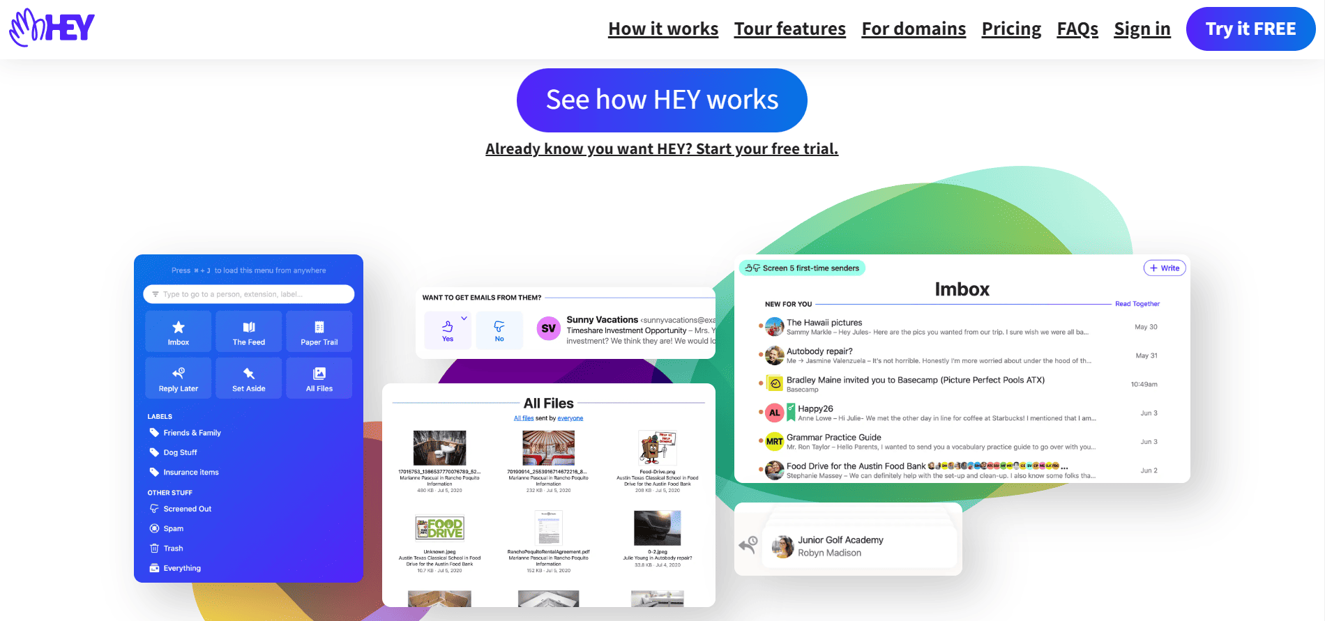Click the menu search input field
This screenshot has height=621, width=1325.
pos(249,294)
